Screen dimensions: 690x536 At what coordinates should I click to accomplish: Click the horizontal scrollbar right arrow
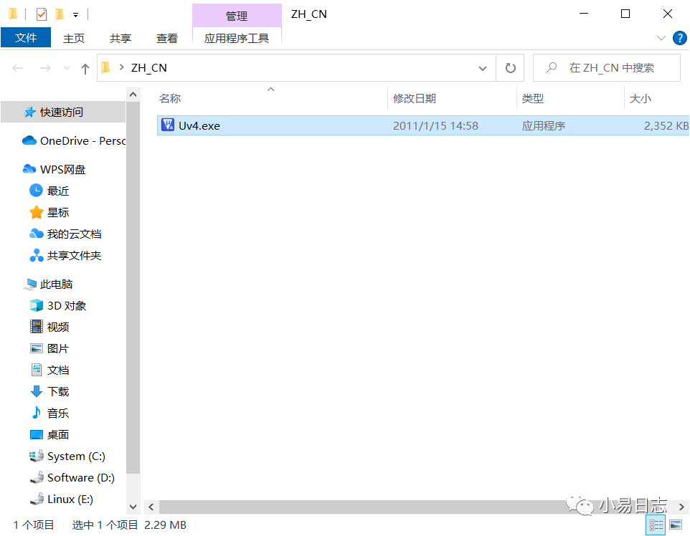pos(681,507)
